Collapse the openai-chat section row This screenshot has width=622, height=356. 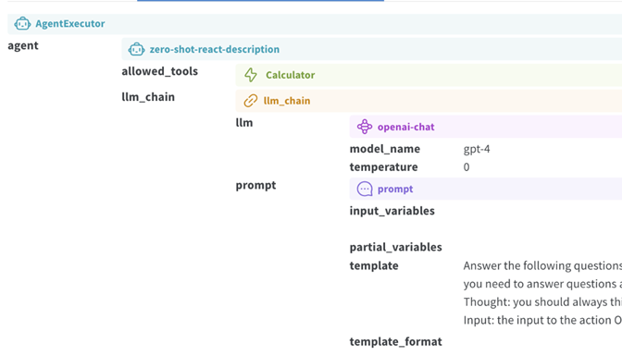point(486,127)
